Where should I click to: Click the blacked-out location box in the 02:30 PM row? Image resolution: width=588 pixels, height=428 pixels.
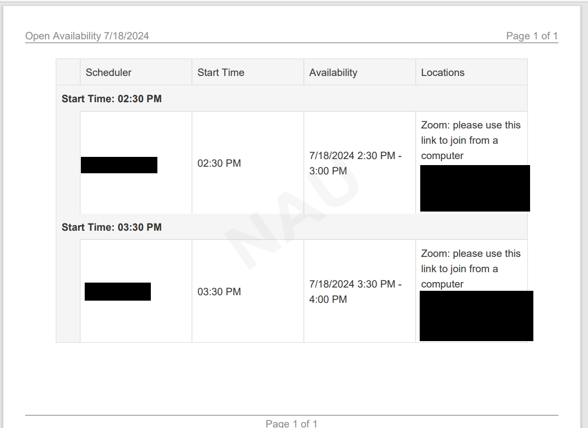[x=475, y=188]
